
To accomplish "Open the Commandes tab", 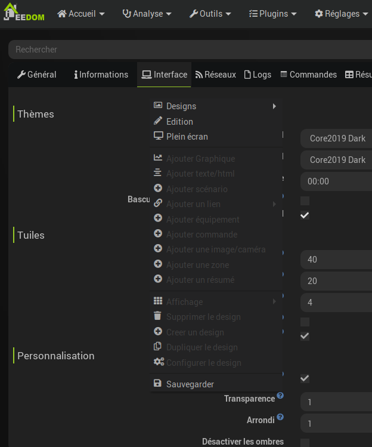I will click(308, 75).
